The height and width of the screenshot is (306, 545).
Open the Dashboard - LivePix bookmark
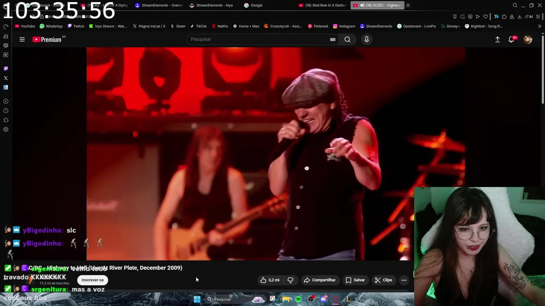click(x=416, y=26)
